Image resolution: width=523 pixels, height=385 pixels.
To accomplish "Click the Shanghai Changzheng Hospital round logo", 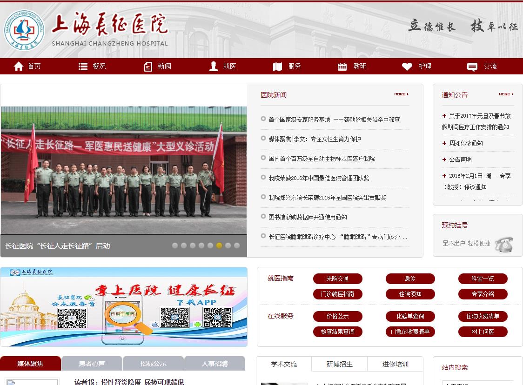I will (x=24, y=30).
